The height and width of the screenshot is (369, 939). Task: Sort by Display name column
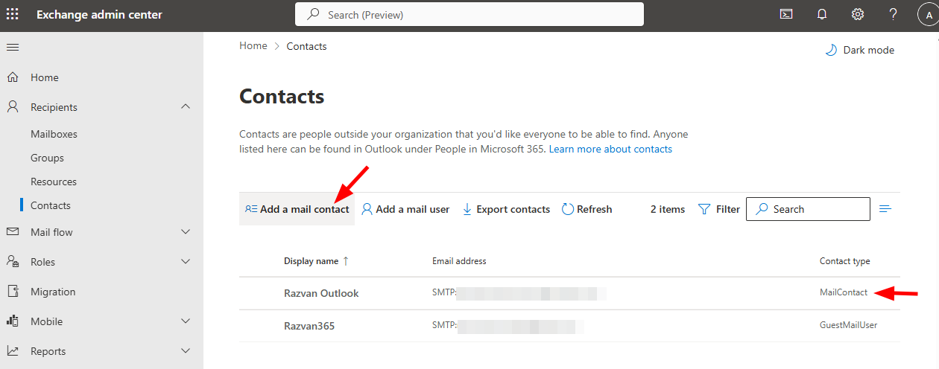(x=316, y=261)
